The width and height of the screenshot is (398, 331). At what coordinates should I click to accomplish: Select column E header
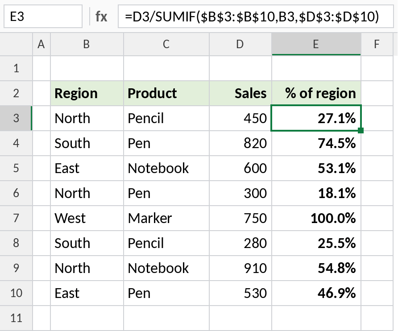pos(316,44)
